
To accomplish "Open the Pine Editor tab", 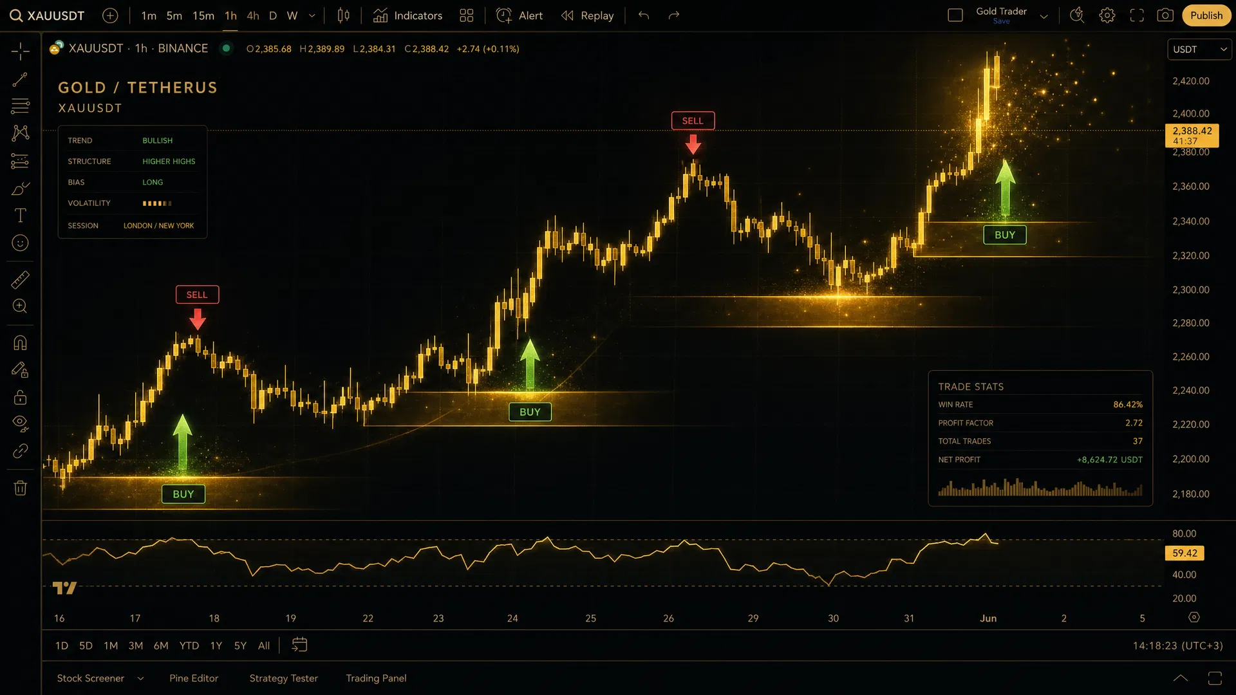I will pyautogui.click(x=194, y=678).
